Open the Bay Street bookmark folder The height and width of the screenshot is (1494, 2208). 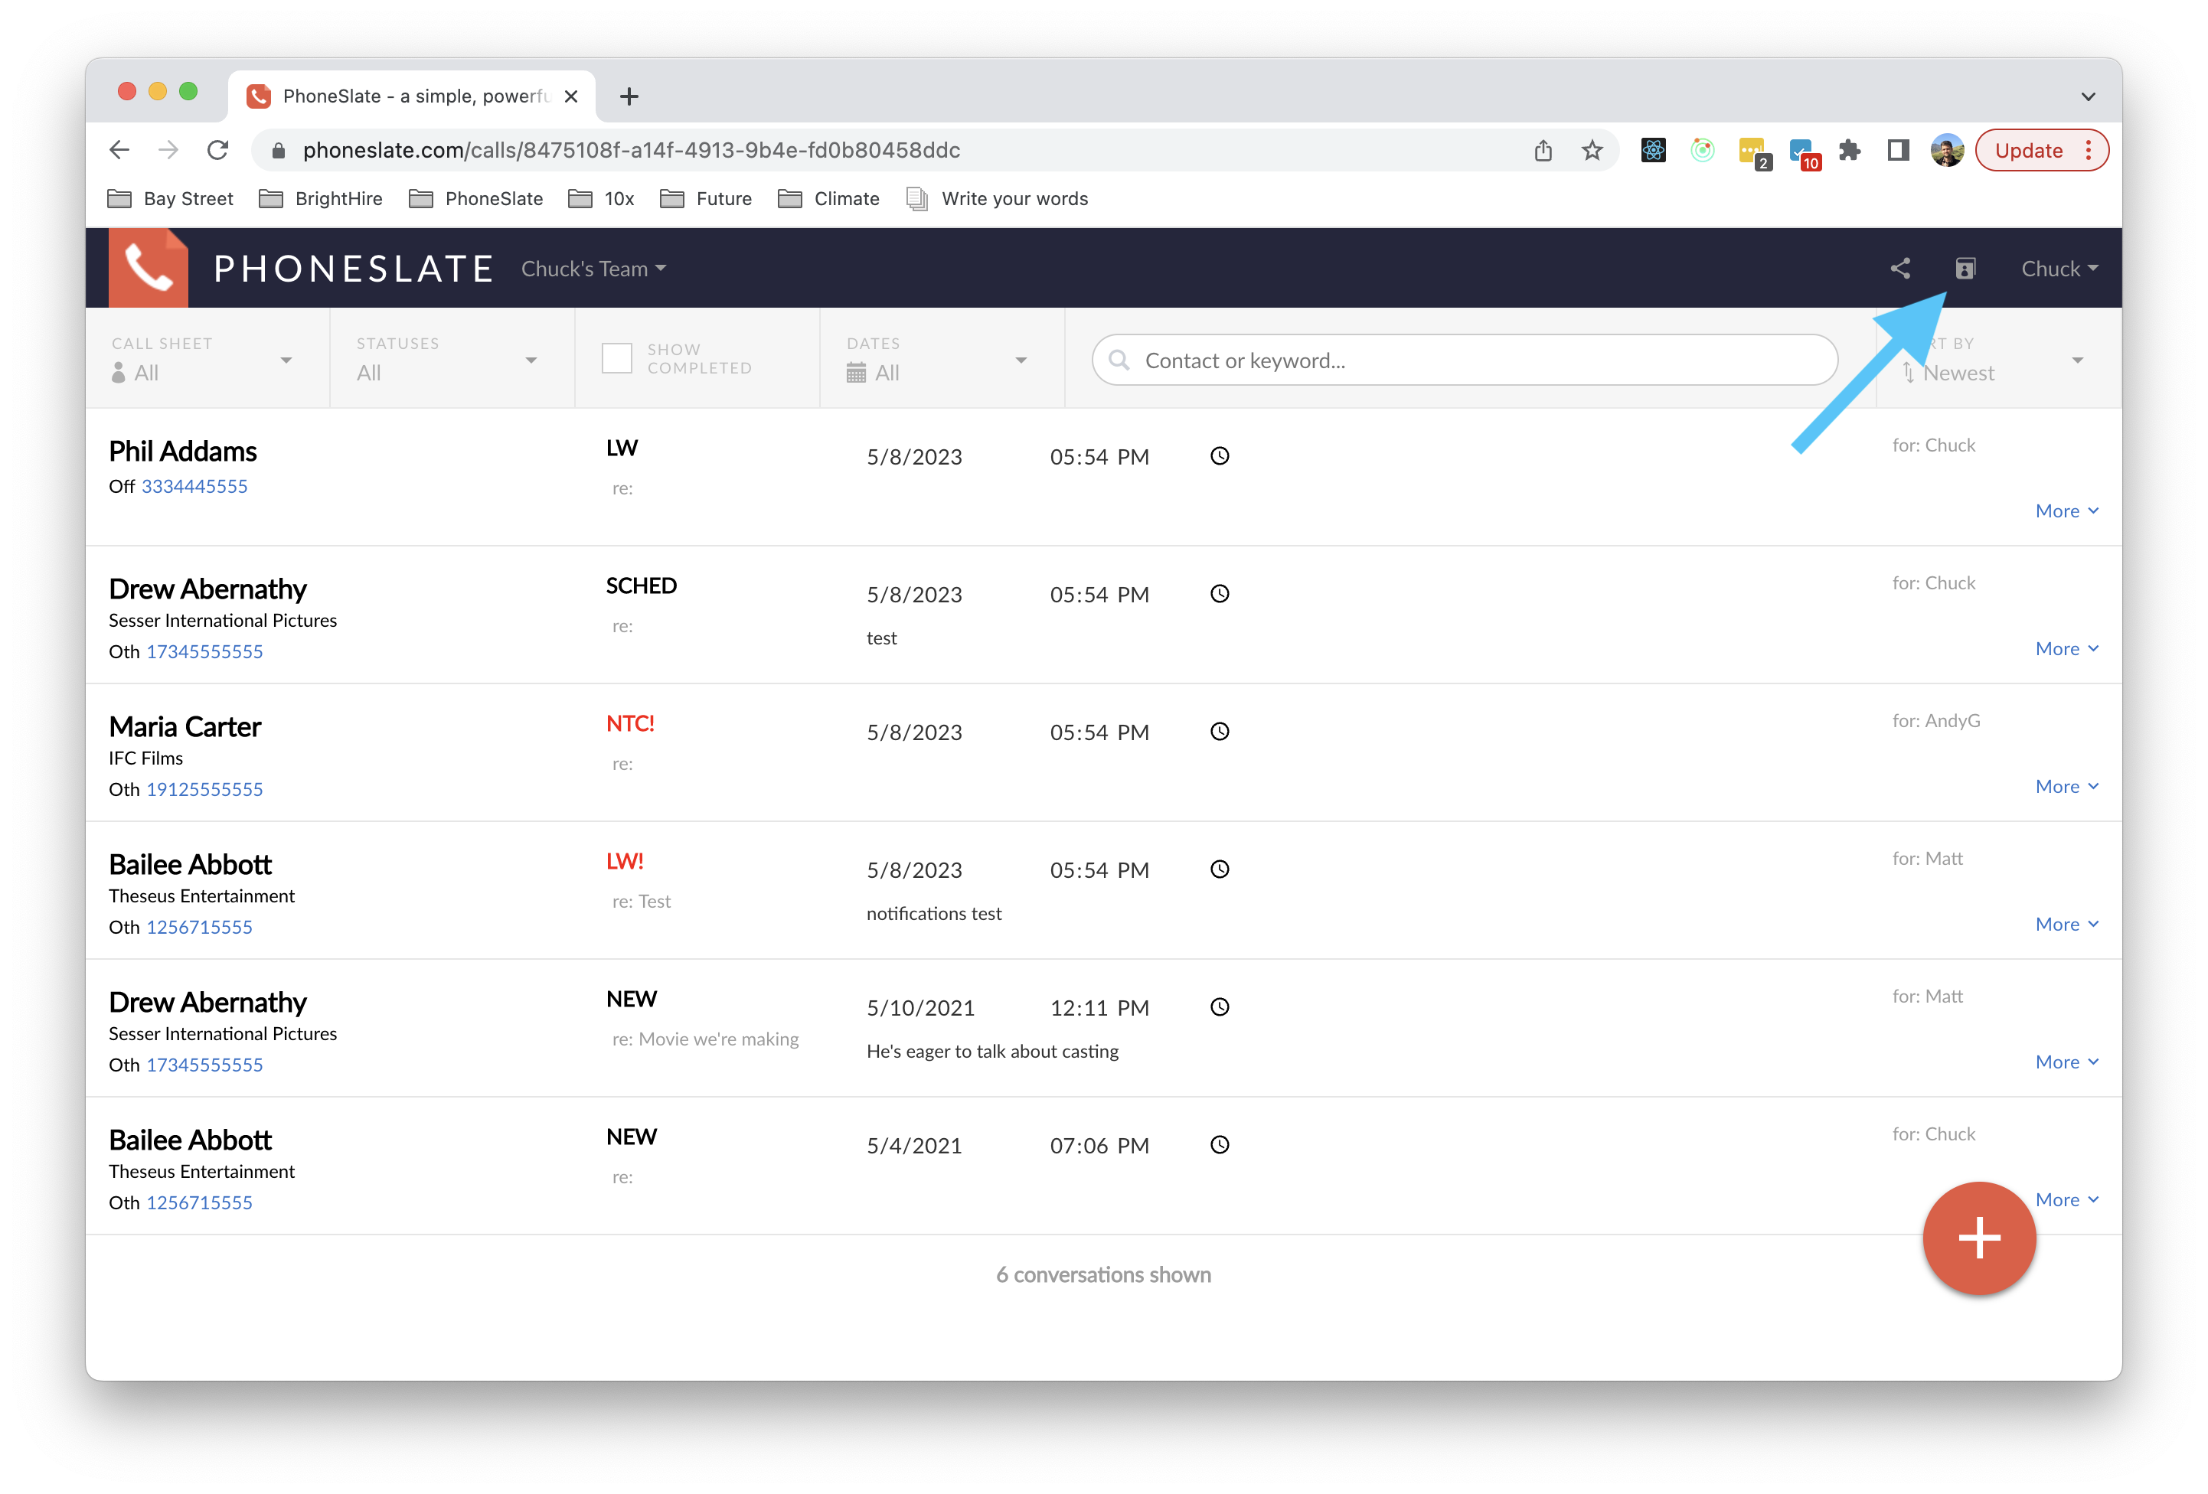pos(171,198)
